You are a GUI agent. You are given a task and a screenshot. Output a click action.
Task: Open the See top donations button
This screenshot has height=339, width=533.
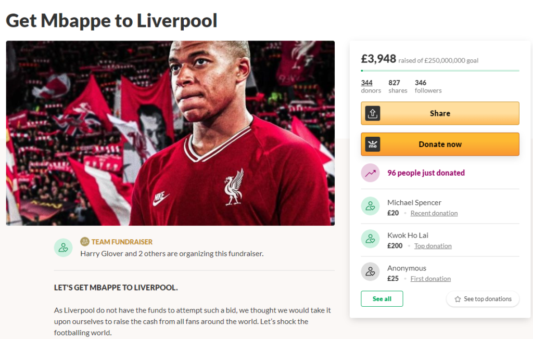pyautogui.click(x=483, y=299)
